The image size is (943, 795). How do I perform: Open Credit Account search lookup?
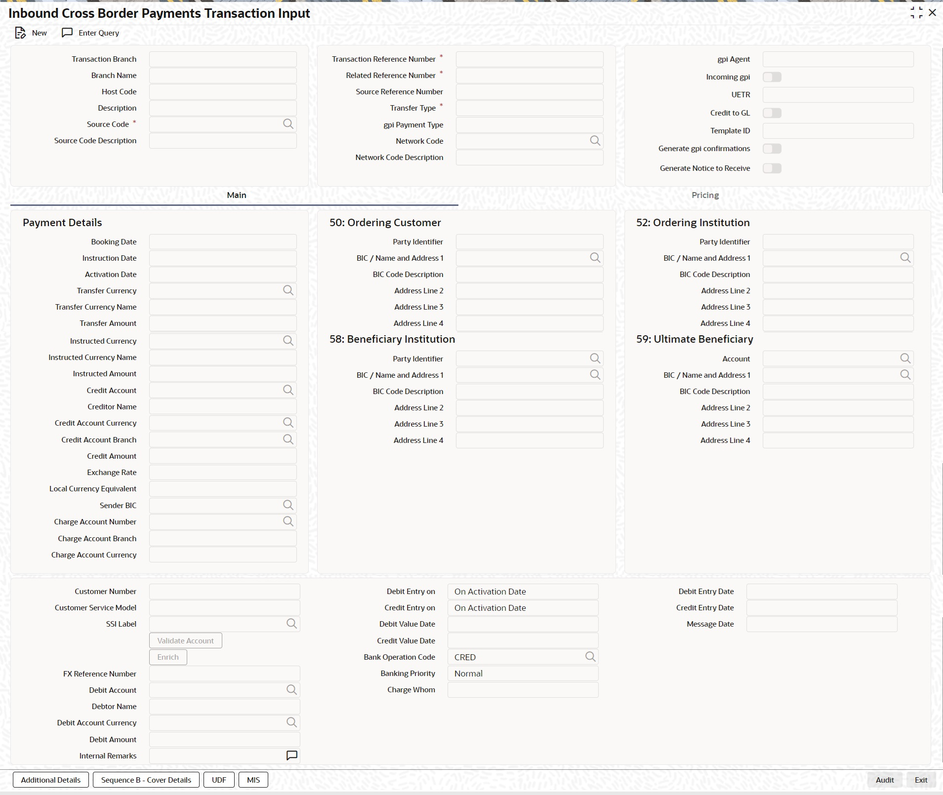click(x=288, y=390)
